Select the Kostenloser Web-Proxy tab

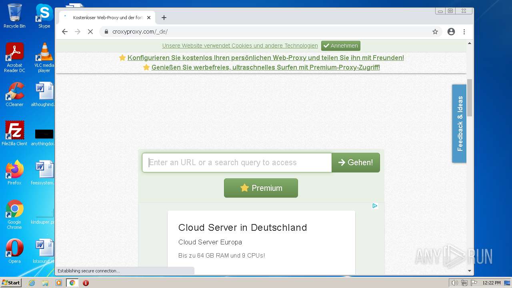tap(107, 18)
